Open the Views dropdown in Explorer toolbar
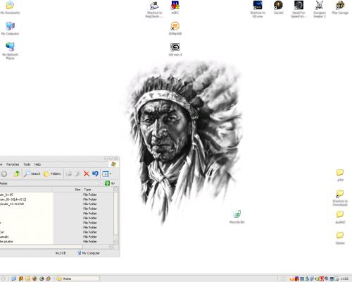The height and width of the screenshot is (282, 352). (x=107, y=173)
